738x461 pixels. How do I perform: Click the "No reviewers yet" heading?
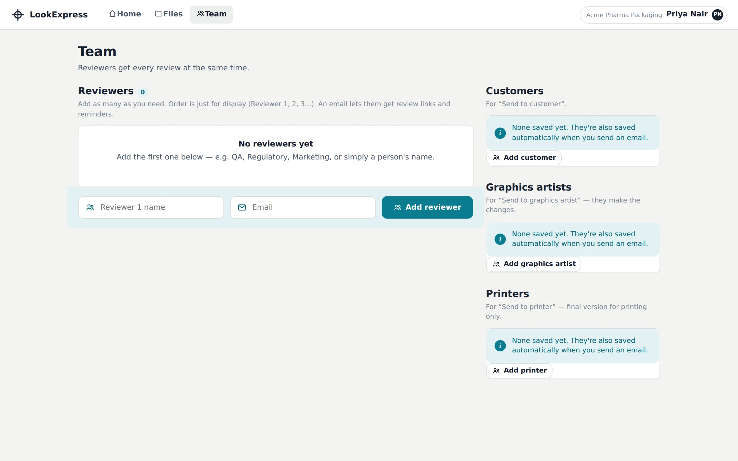click(x=276, y=144)
